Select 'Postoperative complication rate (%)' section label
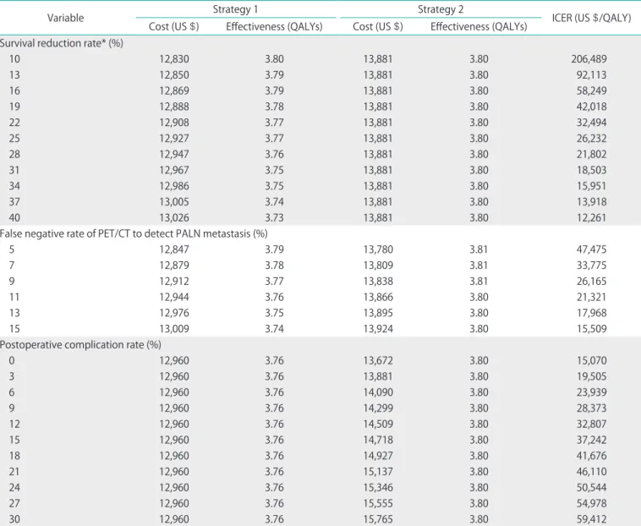 (x=80, y=345)
